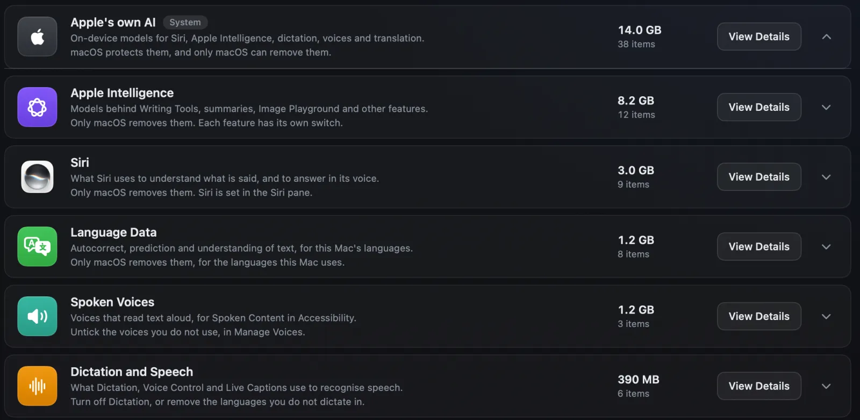The image size is (860, 420).
Task: Click the Apple logo icon
Action: point(37,37)
